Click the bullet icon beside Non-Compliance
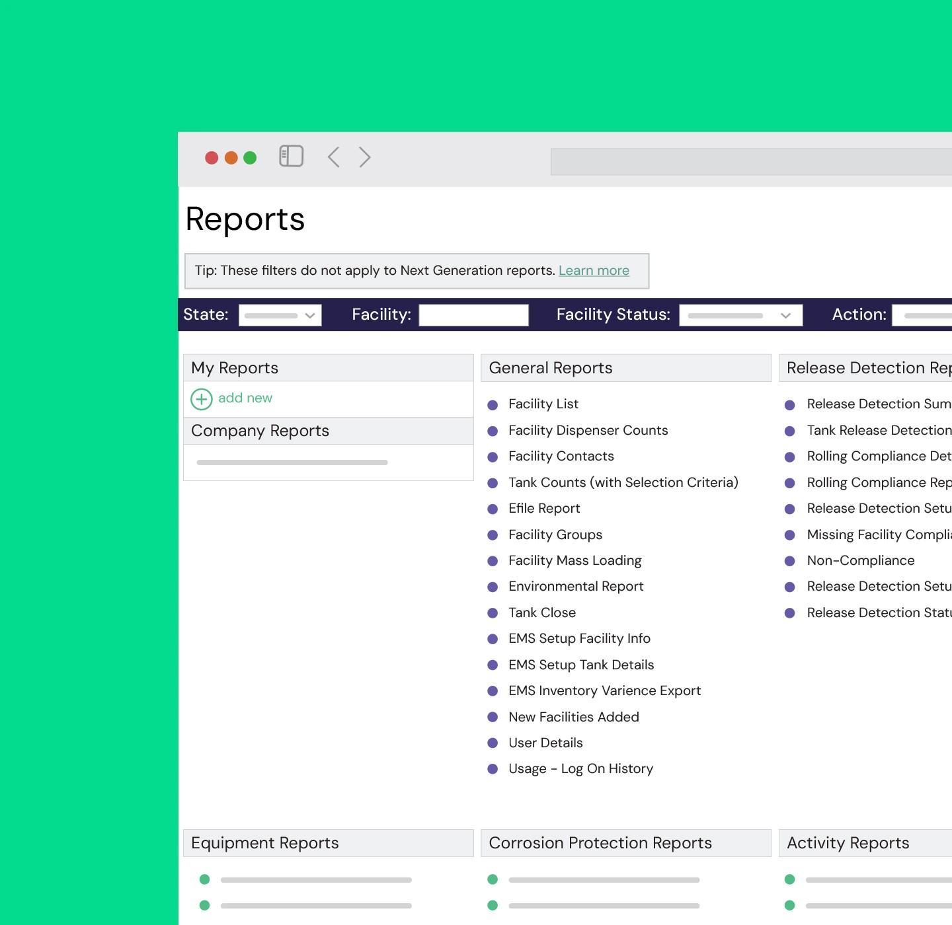This screenshot has width=952, height=925. tap(789, 562)
